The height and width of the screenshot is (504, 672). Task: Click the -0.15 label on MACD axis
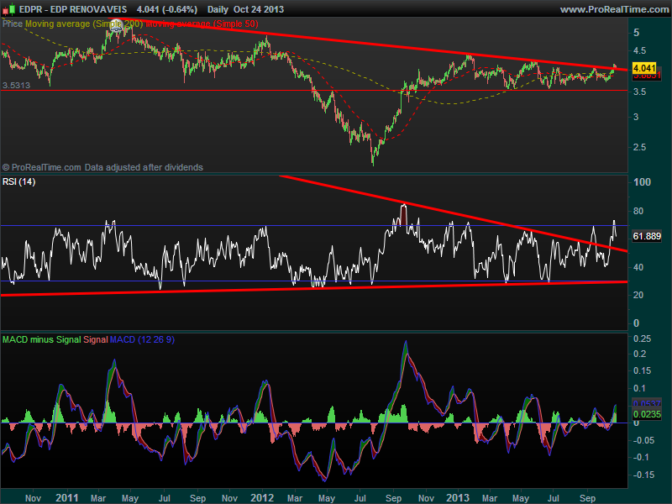643,475
